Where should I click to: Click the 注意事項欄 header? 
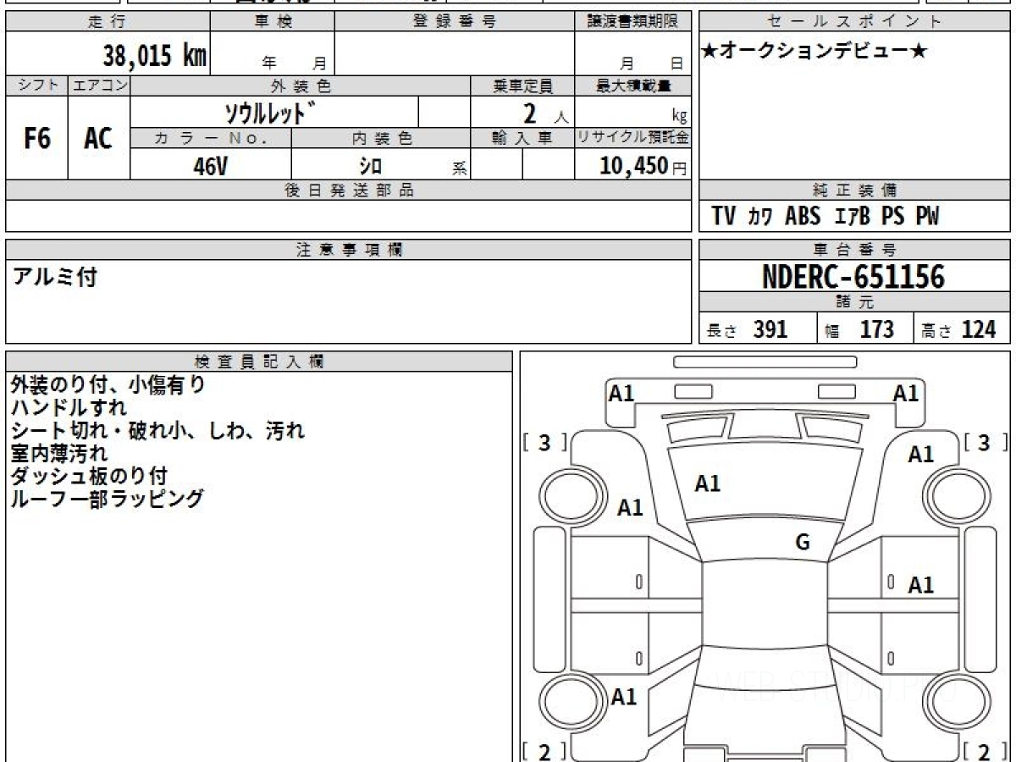click(349, 250)
